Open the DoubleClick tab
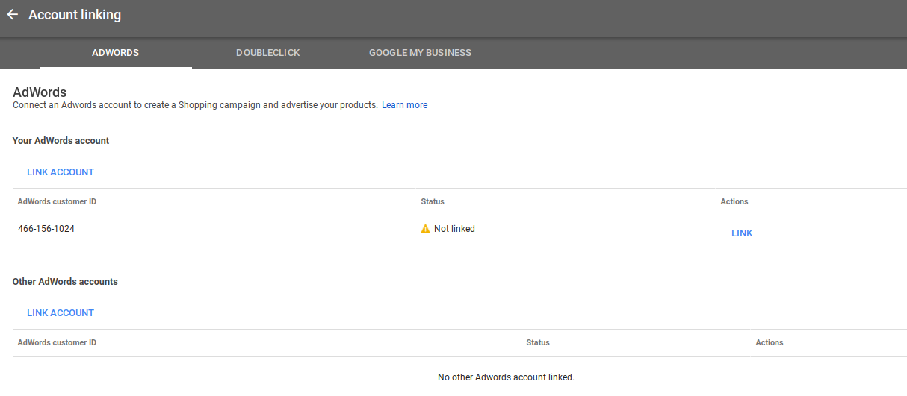 (x=267, y=53)
